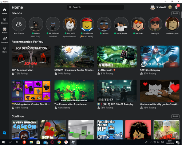The width and height of the screenshot is (182, 145).
Task: Open SCP: Site-17 Roleplay thumbnail
Action: pyautogui.click(x=117, y=91)
